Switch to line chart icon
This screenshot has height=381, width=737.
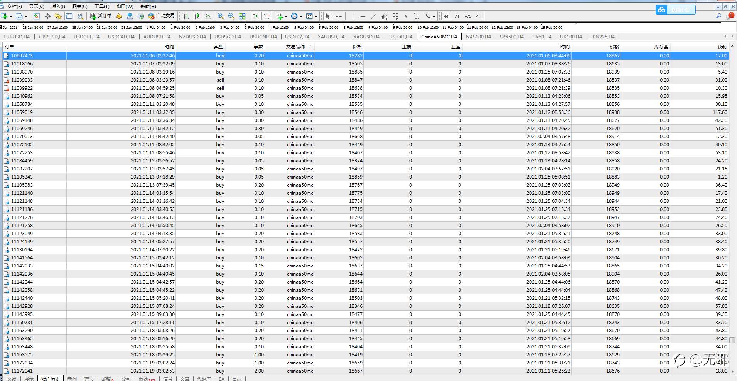pos(208,16)
